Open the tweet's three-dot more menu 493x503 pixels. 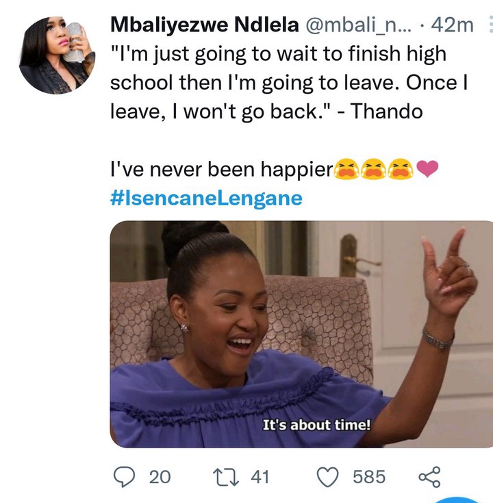490,25
